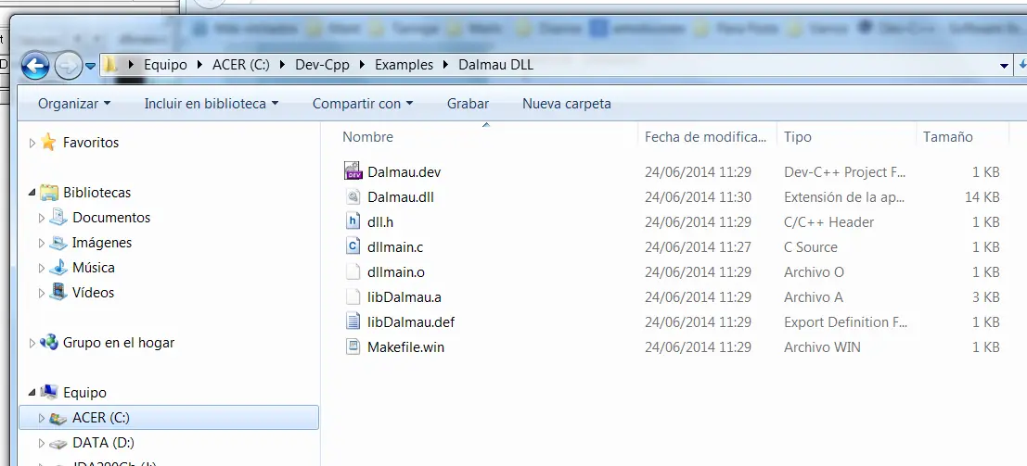
Task: Open the Organizar menu
Action: click(74, 104)
